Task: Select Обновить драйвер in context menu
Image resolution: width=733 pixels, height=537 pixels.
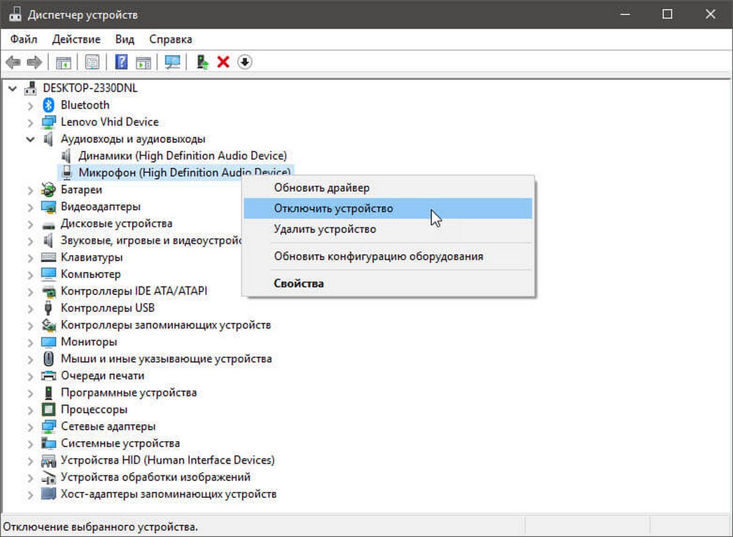Action: [x=321, y=188]
